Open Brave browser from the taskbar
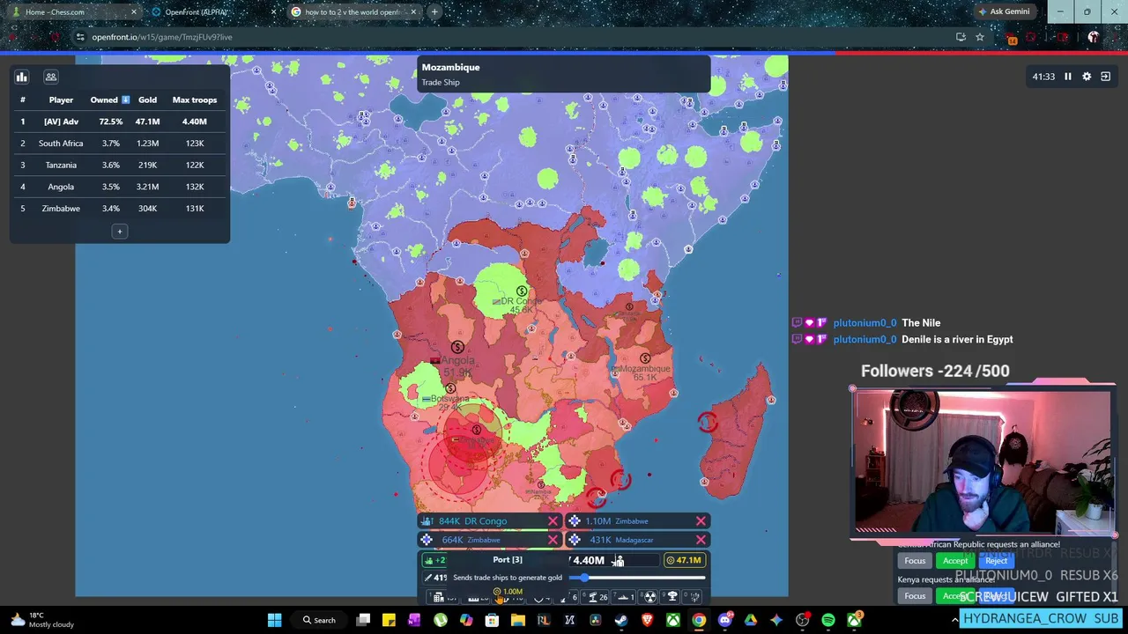 [x=647, y=621]
